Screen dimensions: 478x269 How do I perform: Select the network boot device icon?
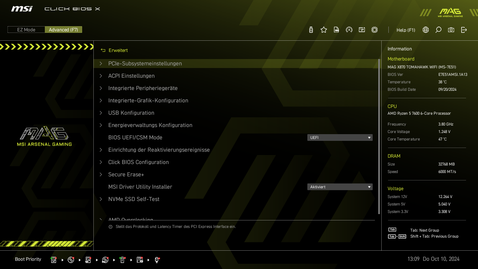(157, 260)
